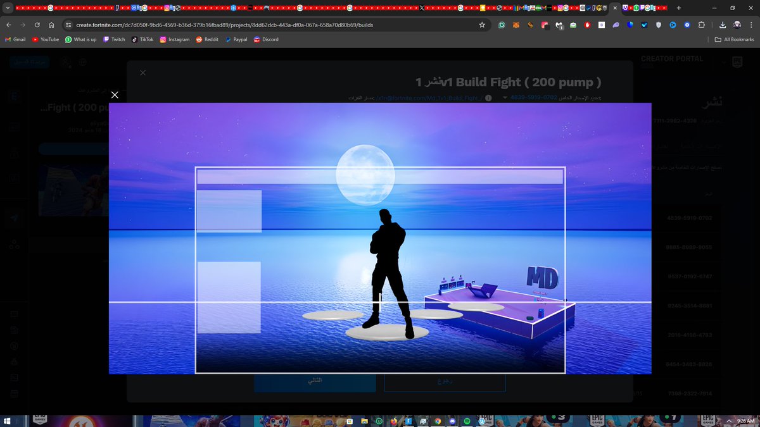Open the Chrome three-dot menu
The width and height of the screenshot is (760, 427).
[x=752, y=25]
